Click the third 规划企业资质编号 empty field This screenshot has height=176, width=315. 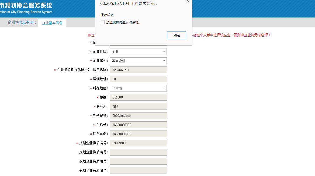coord(138,161)
